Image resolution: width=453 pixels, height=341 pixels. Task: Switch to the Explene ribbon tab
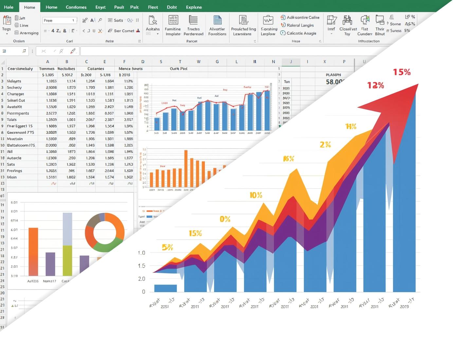[194, 7]
